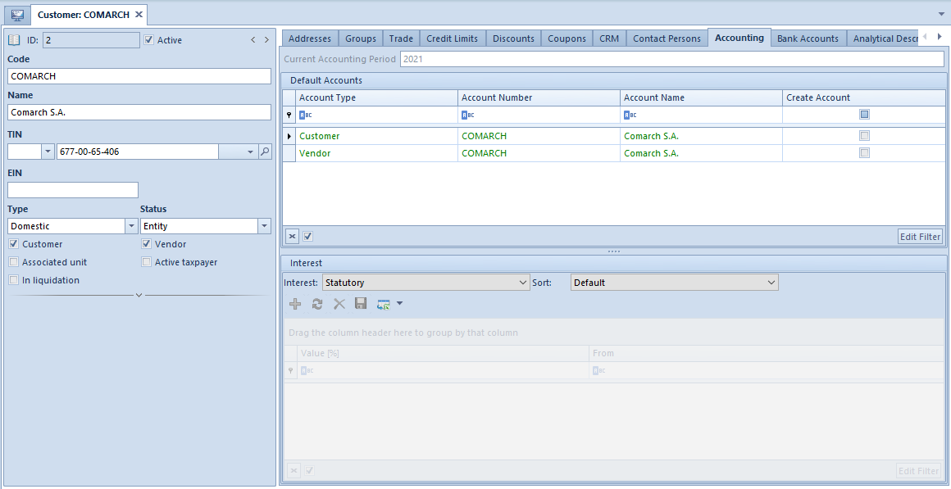951x489 pixels.
Task: Click the book icon beside ID field
Action: pyautogui.click(x=14, y=40)
